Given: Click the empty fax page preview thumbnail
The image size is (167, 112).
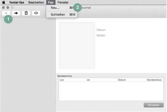Looking at the screenshot, I should click(x=77, y=45).
